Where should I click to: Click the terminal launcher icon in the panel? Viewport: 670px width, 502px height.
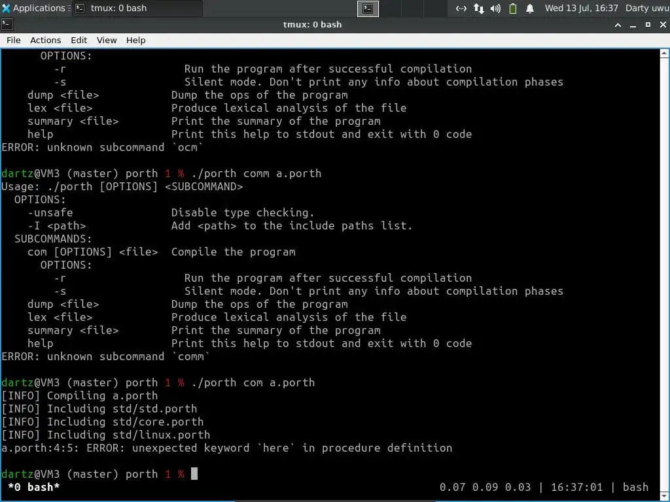pyautogui.click(x=368, y=8)
